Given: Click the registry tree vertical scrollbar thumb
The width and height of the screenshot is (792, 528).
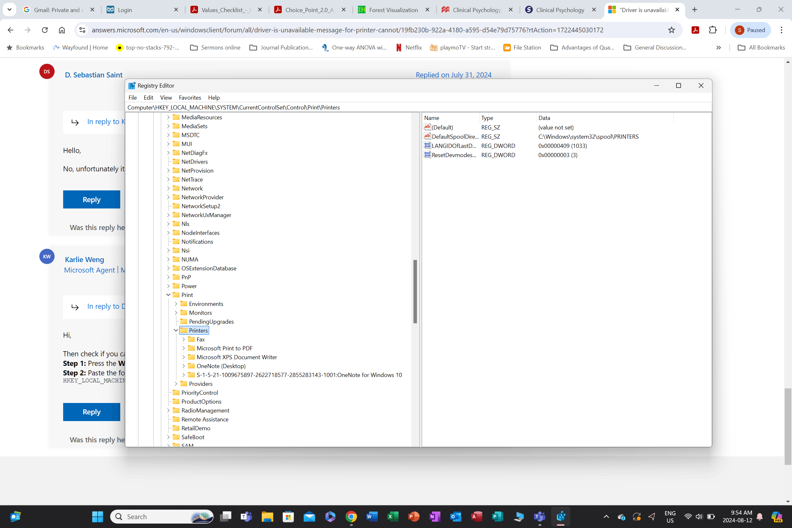Looking at the screenshot, I should (x=415, y=291).
